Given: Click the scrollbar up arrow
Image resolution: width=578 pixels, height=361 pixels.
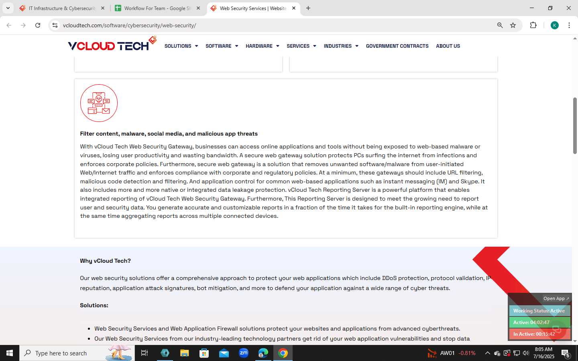Looking at the screenshot, I should (575, 39).
